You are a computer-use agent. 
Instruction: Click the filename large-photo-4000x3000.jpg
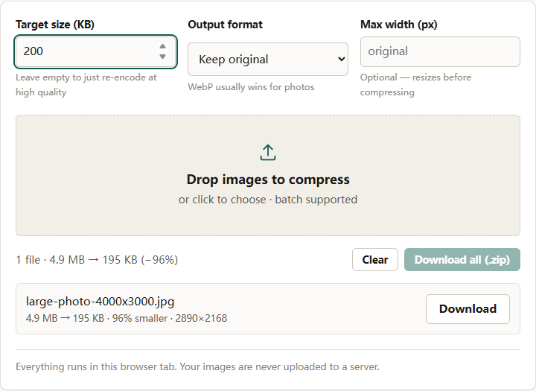[x=100, y=302]
